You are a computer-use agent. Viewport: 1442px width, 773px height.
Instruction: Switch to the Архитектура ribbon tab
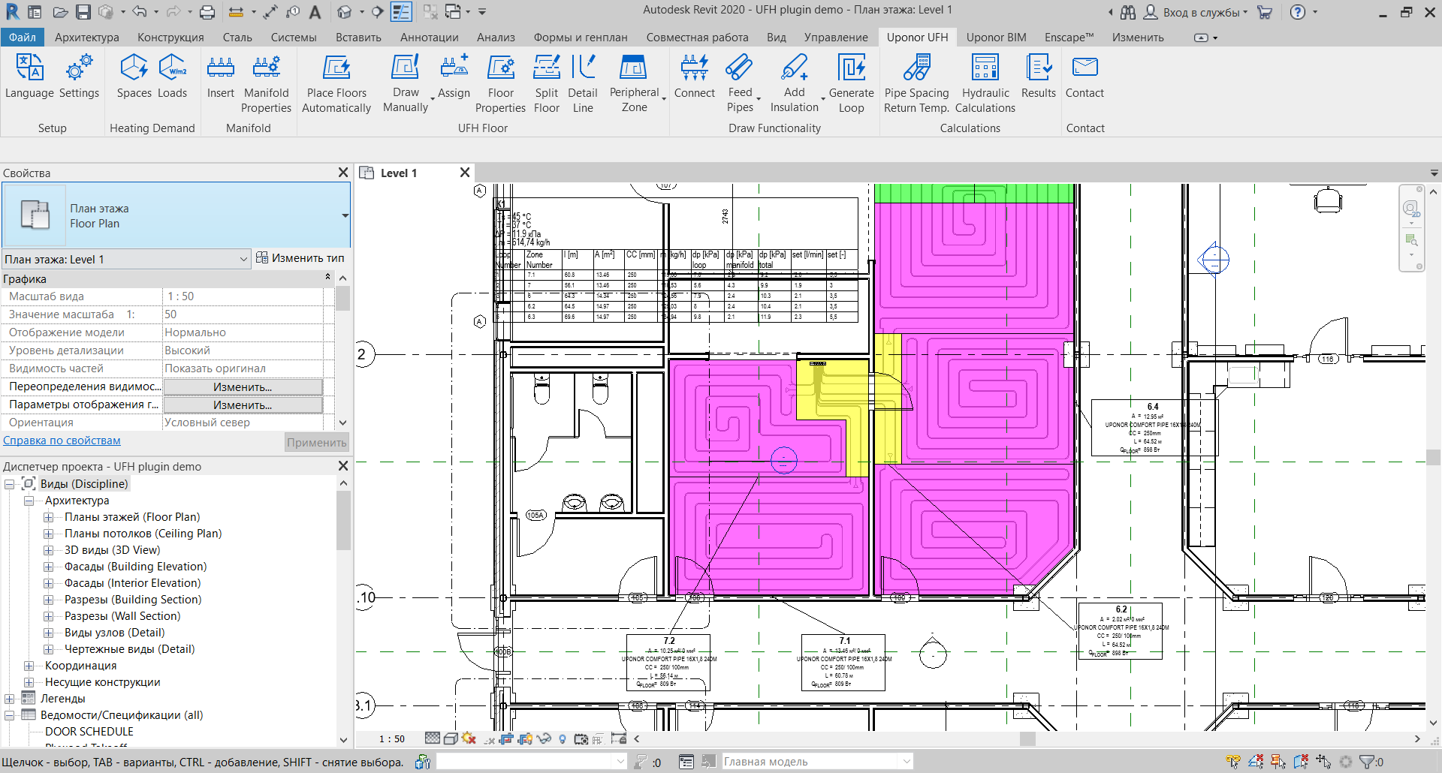pos(87,37)
